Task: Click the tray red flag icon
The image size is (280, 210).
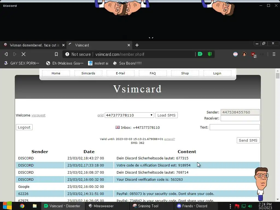Action: pyautogui.click(x=237, y=206)
